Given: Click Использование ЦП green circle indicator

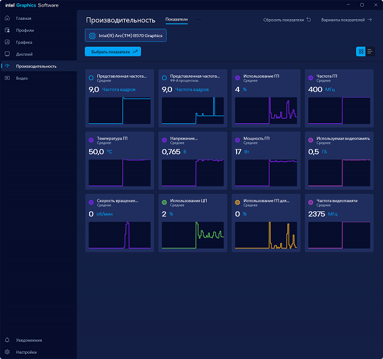Looking at the screenshot, I should tap(164, 202).
